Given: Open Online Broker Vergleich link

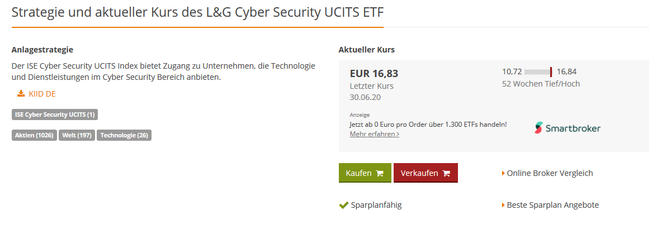Looking at the screenshot, I should click(550, 173).
